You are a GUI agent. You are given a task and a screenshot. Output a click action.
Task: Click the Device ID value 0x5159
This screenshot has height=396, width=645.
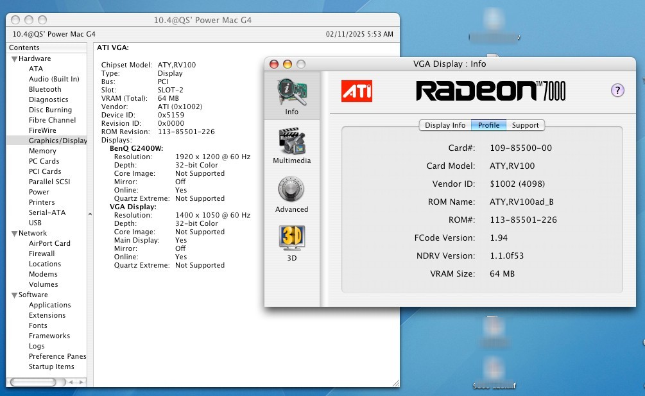(x=171, y=115)
